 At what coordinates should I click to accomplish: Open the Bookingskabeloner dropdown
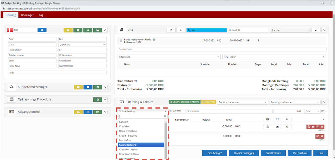pyautogui.click(x=242, y=102)
